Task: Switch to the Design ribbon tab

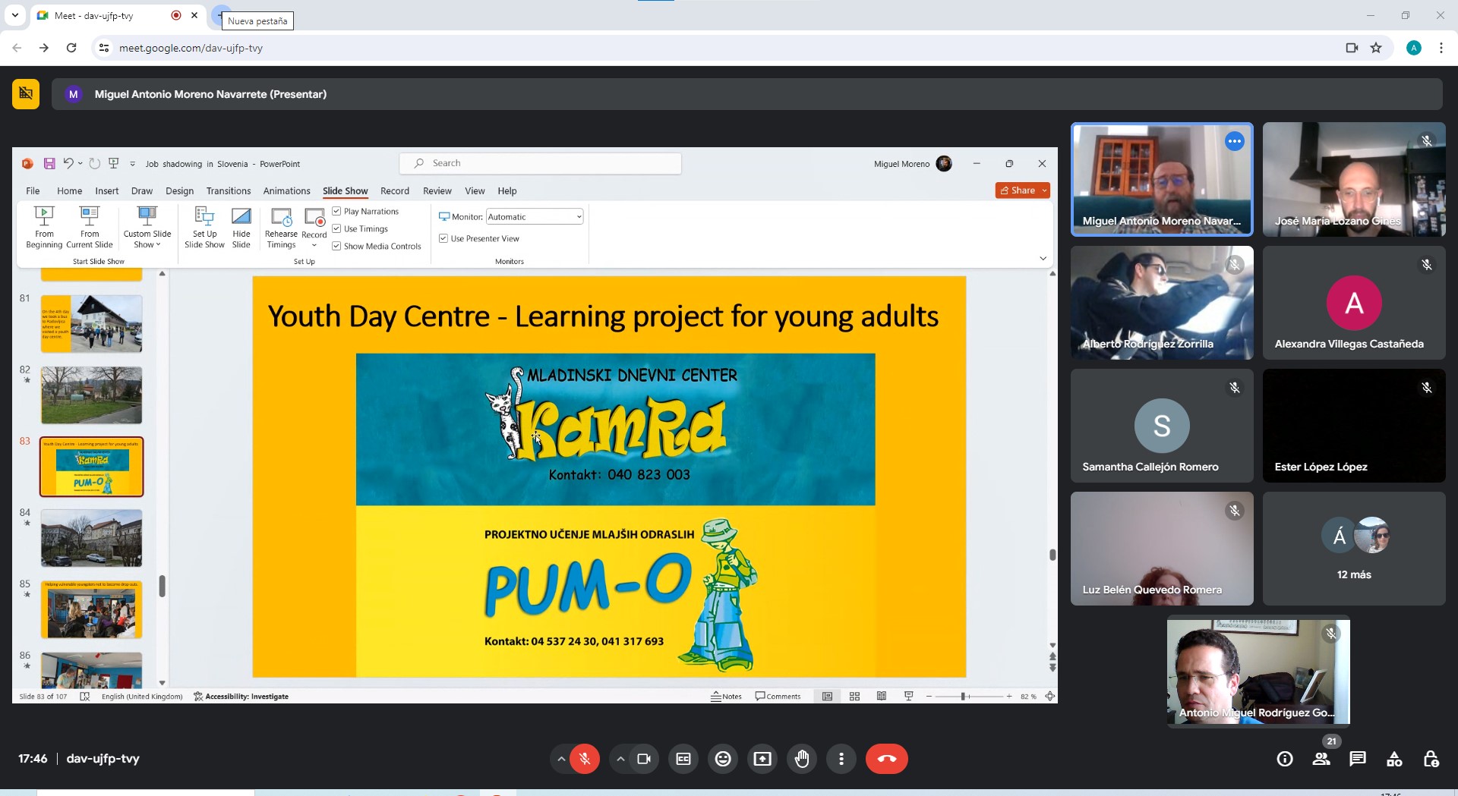Action: (179, 191)
